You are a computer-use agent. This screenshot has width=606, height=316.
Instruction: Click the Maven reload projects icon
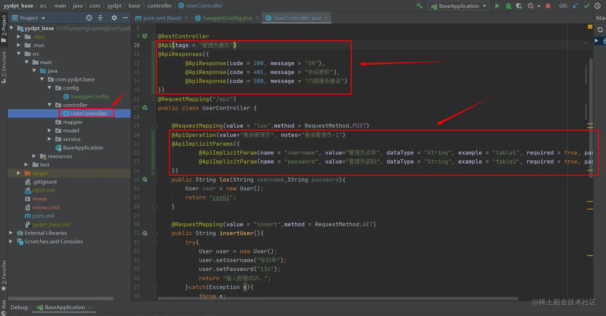point(600,30)
